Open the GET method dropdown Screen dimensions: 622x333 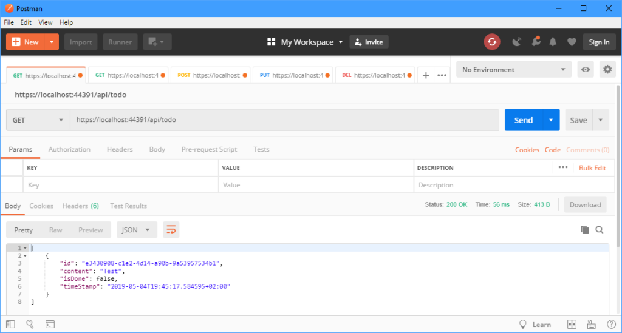point(38,120)
